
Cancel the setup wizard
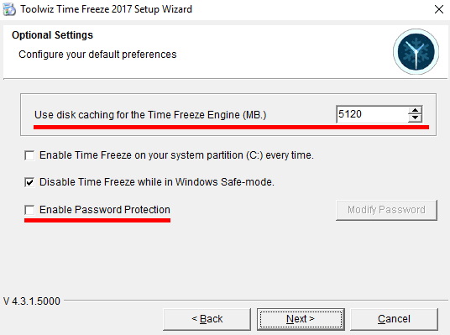(394, 319)
